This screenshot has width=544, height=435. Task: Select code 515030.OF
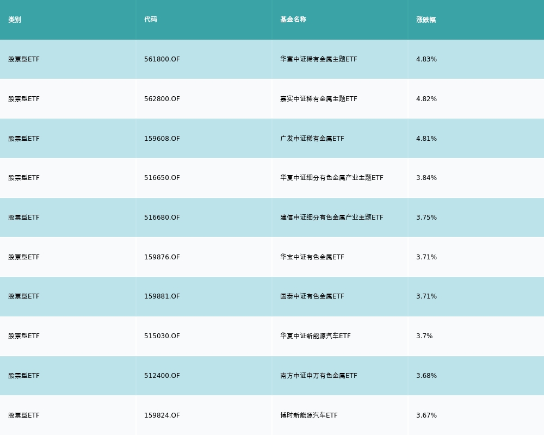point(162,336)
